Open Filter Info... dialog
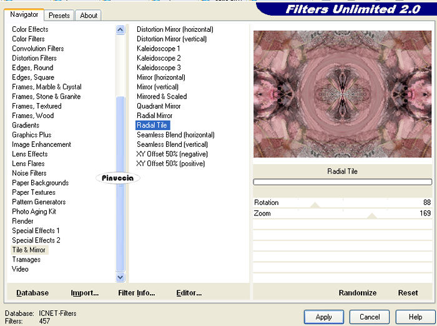Image resolution: width=437 pixels, height=326 pixels. coord(136,293)
